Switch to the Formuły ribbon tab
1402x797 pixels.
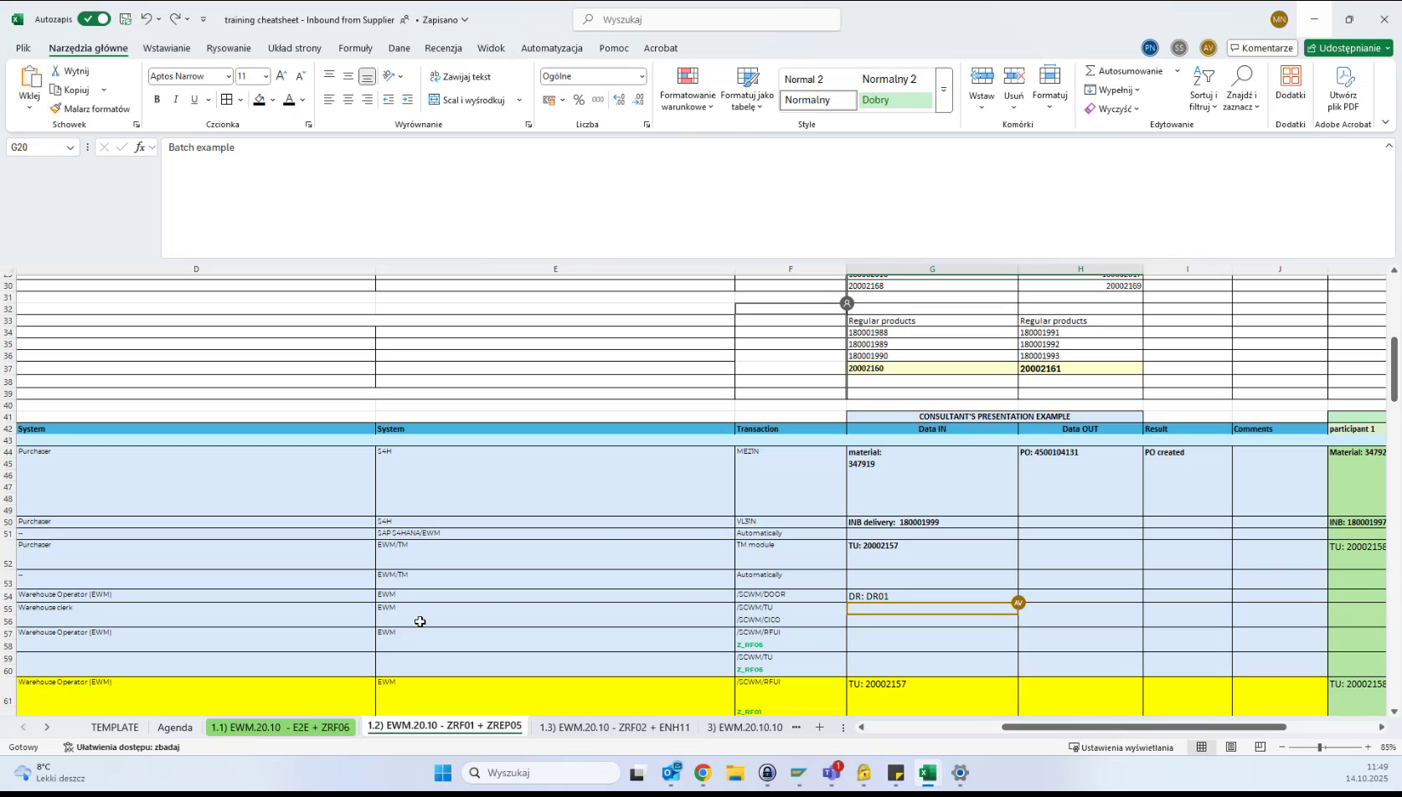pyautogui.click(x=355, y=48)
